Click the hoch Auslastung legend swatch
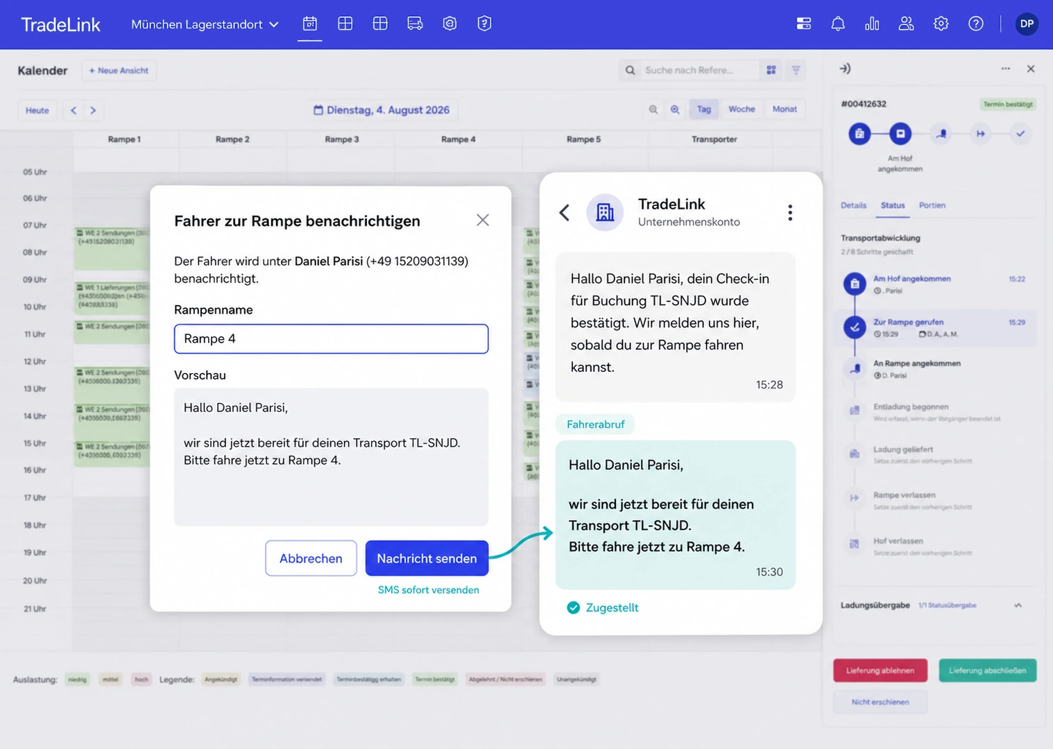 point(142,680)
